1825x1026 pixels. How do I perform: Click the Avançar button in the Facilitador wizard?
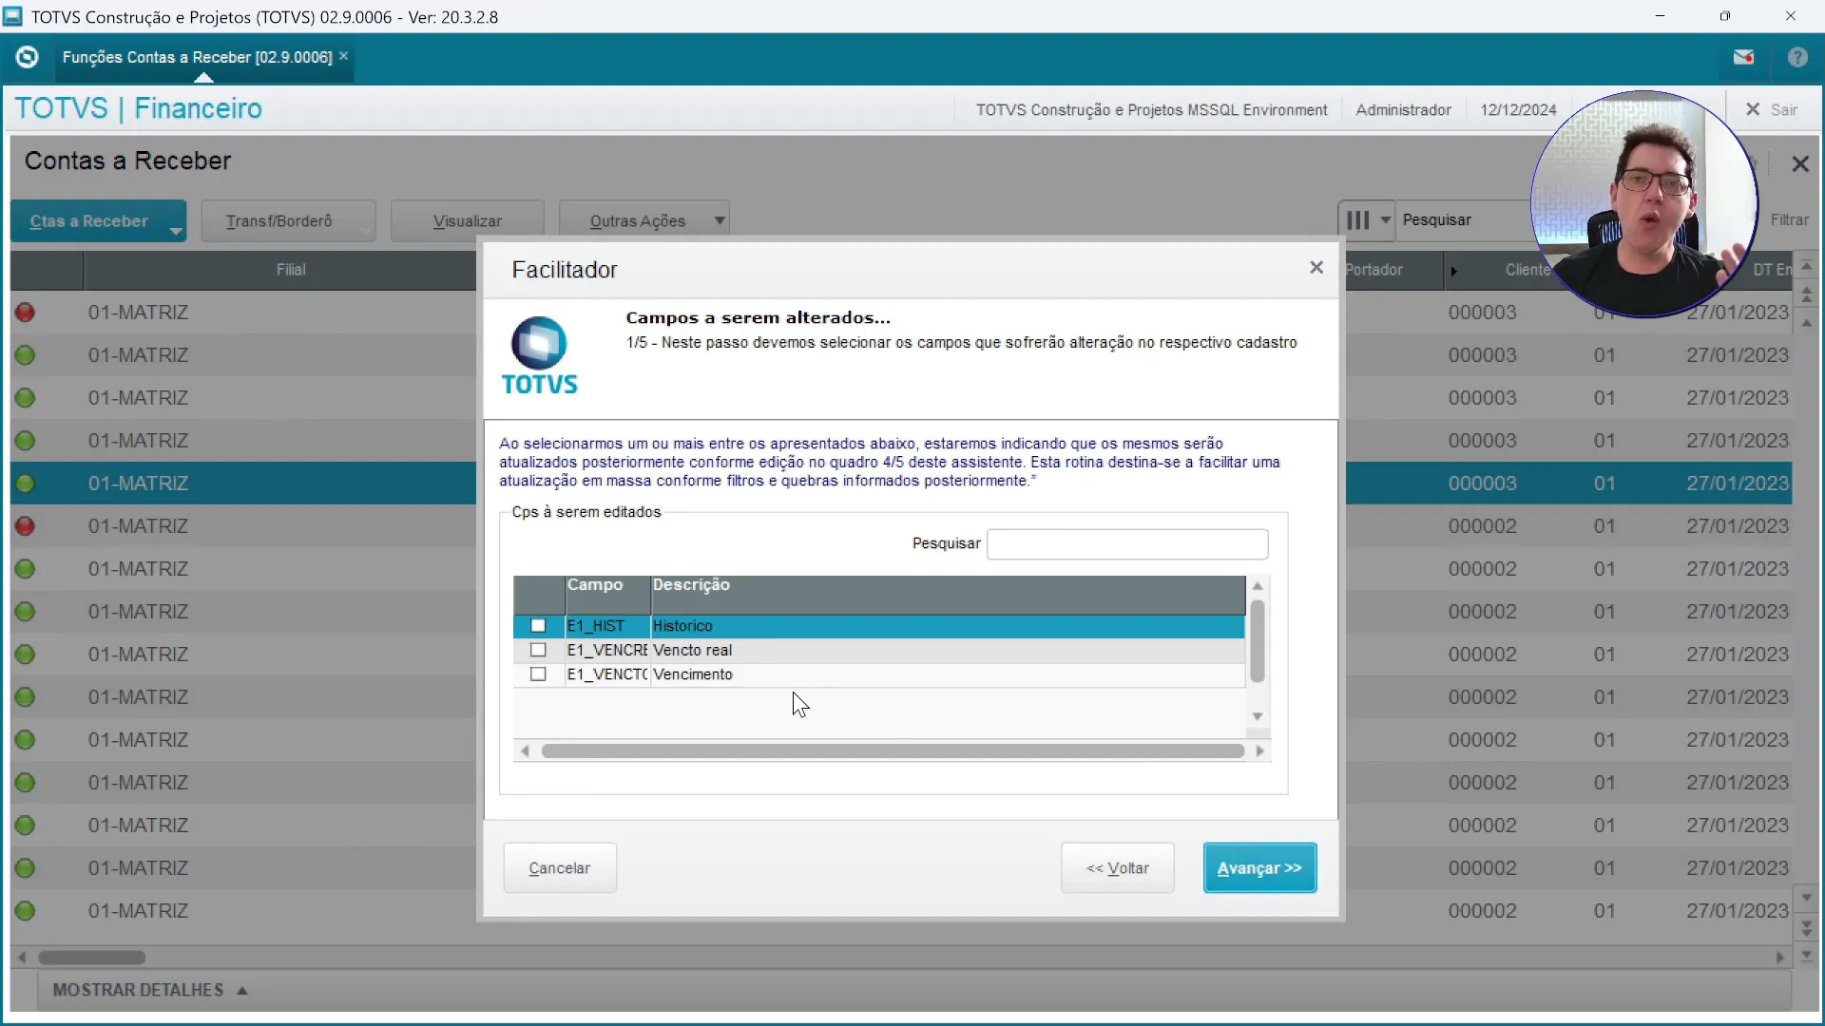[x=1259, y=867]
